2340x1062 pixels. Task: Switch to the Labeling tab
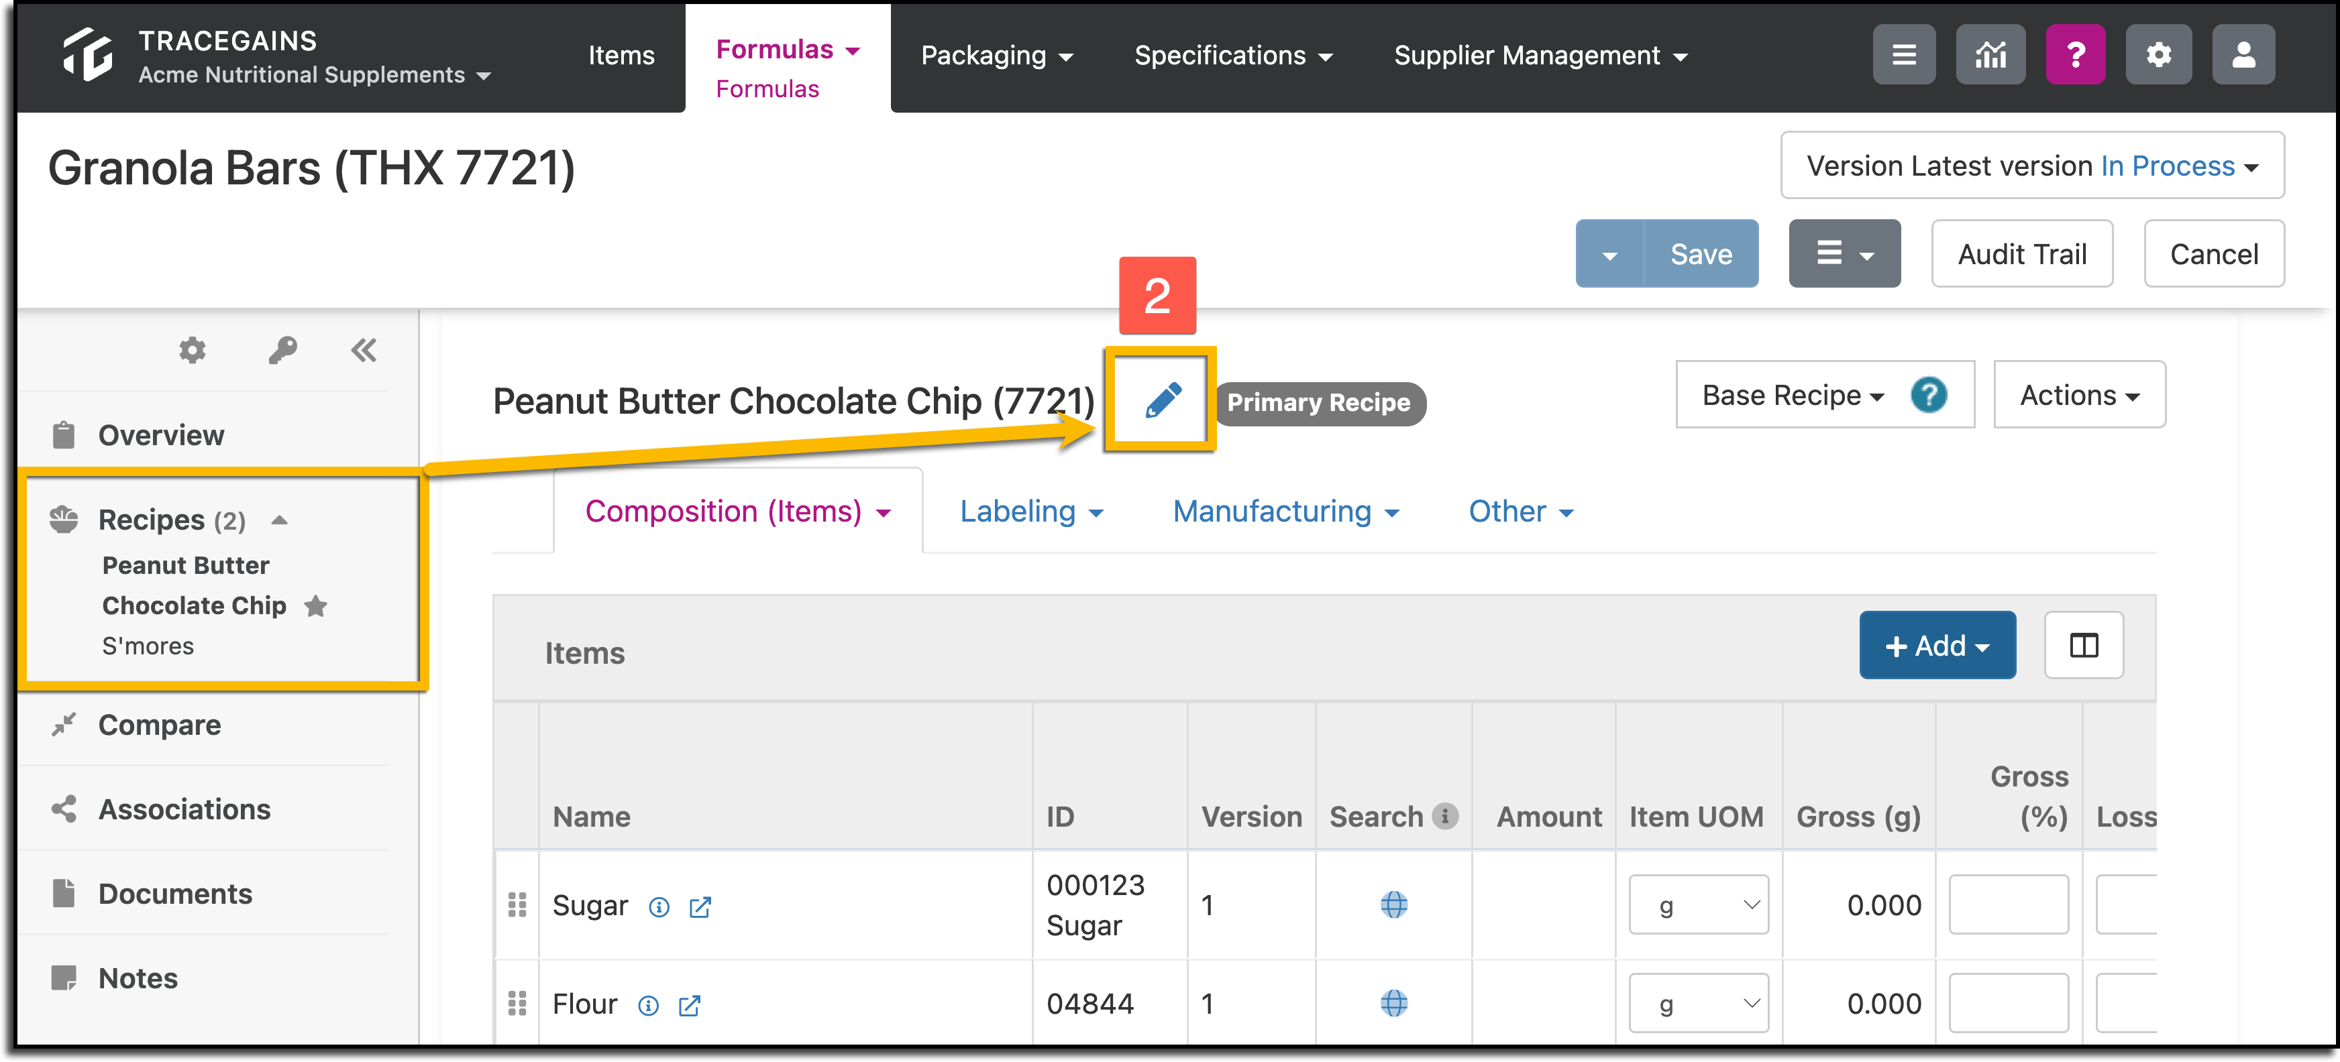[x=1031, y=511]
